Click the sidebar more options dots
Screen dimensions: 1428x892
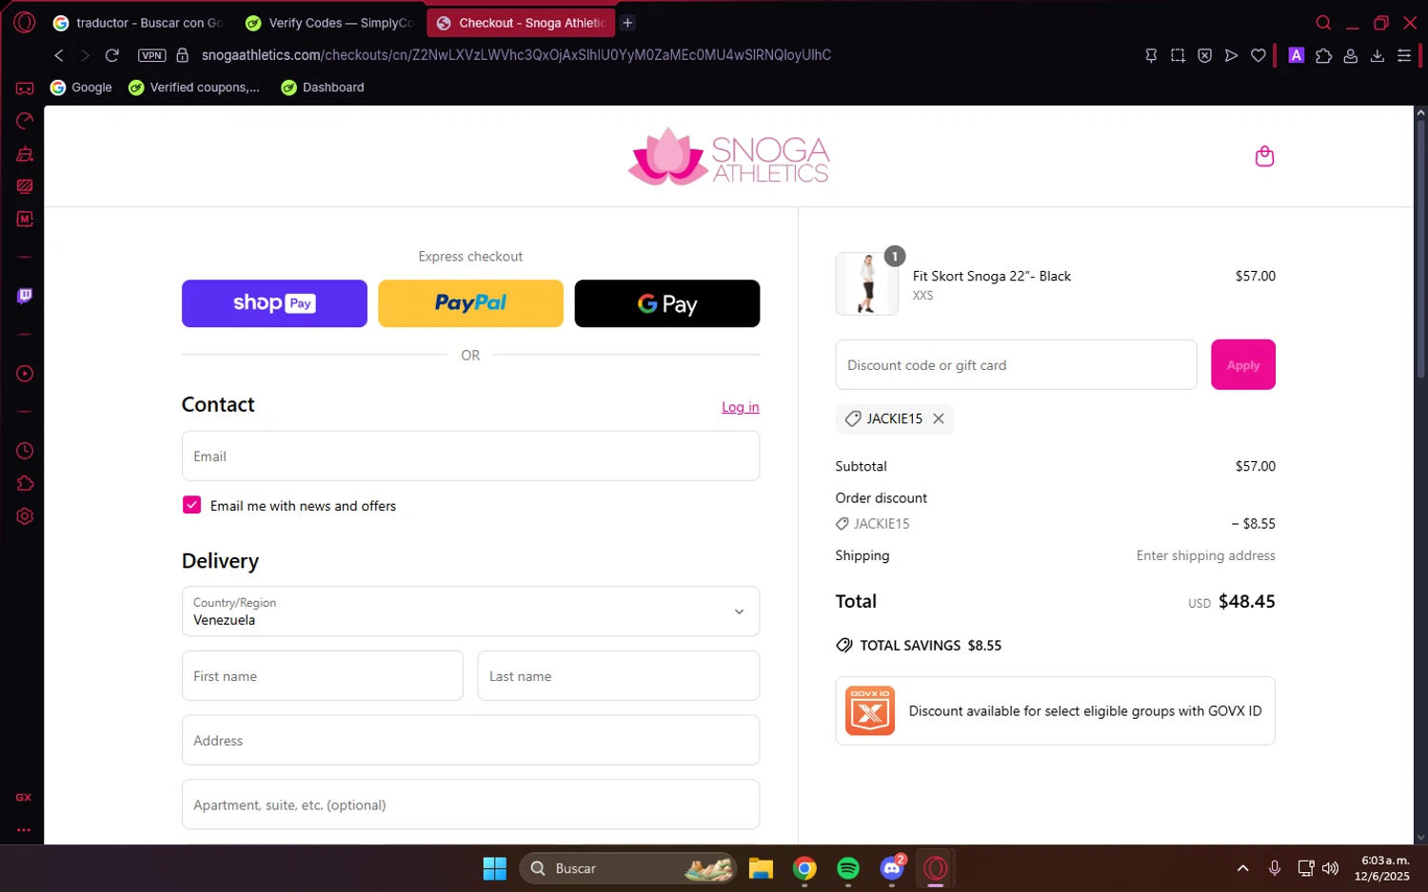tap(24, 829)
